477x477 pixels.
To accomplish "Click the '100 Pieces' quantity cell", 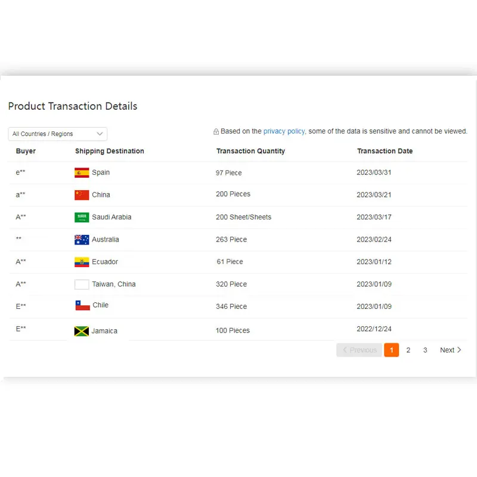I will pyautogui.click(x=233, y=331).
